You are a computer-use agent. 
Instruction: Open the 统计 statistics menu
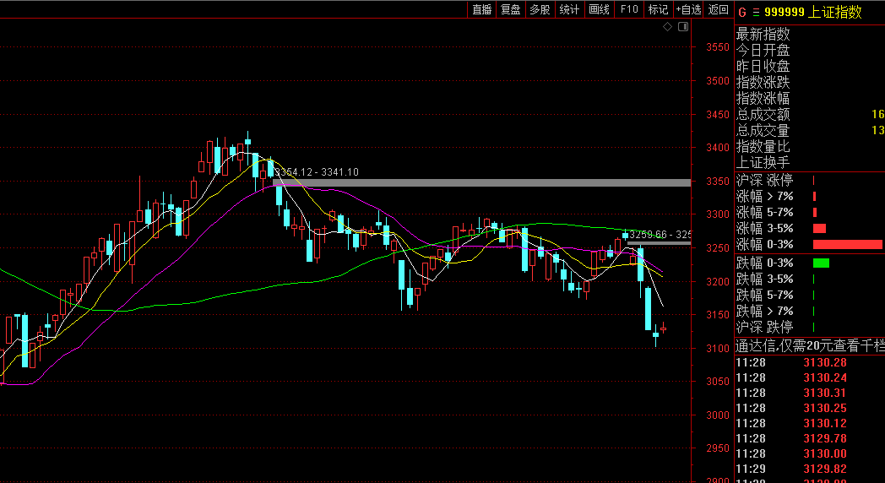(569, 9)
